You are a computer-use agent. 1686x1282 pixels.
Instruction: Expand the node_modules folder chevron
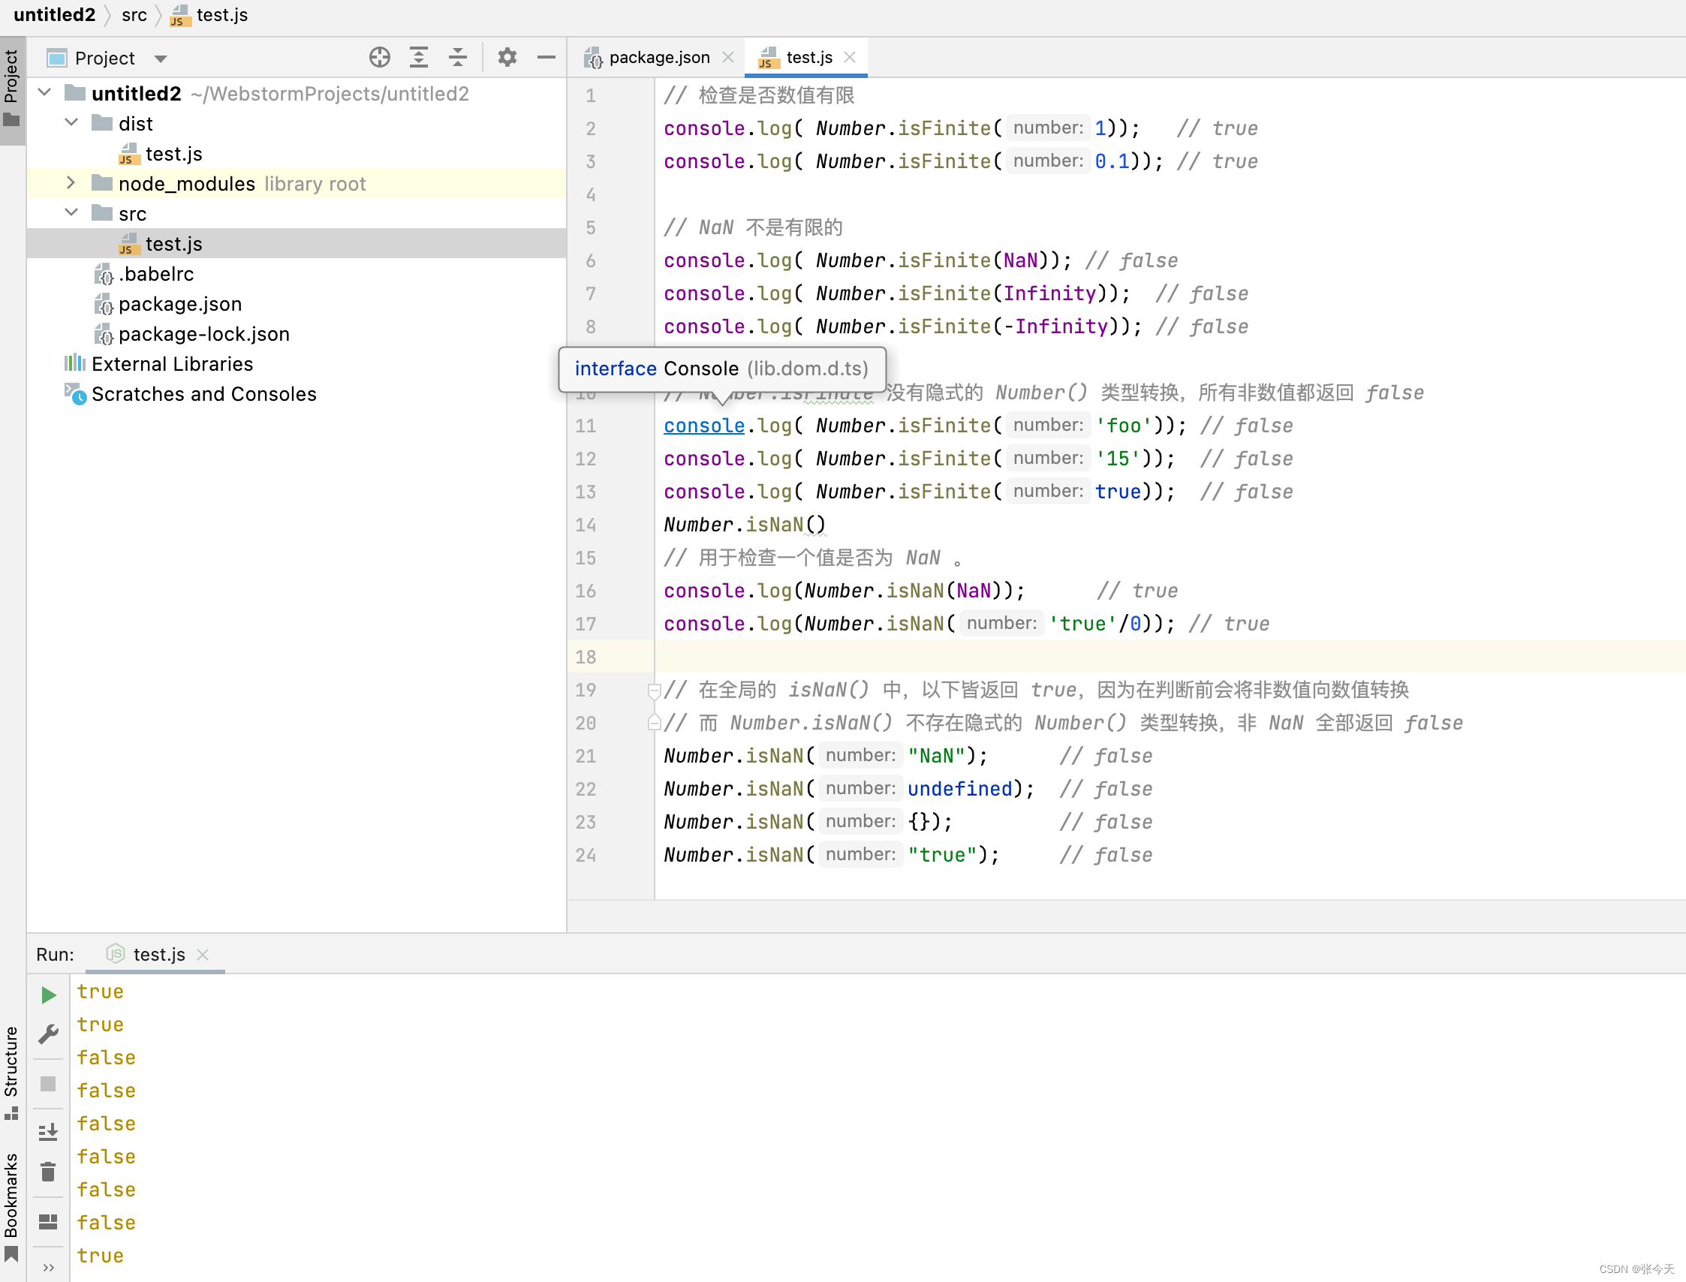tap(71, 183)
